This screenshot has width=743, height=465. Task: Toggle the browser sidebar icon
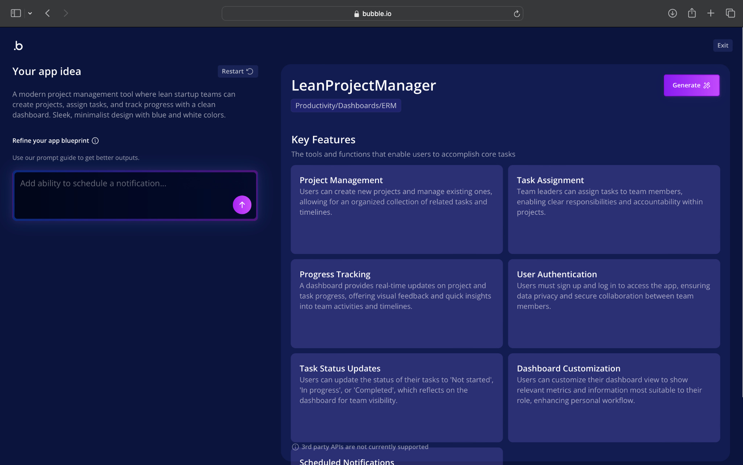pos(16,13)
